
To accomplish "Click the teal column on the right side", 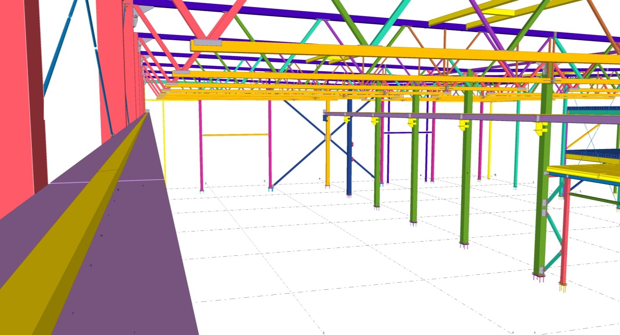I will click(x=517, y=147).
